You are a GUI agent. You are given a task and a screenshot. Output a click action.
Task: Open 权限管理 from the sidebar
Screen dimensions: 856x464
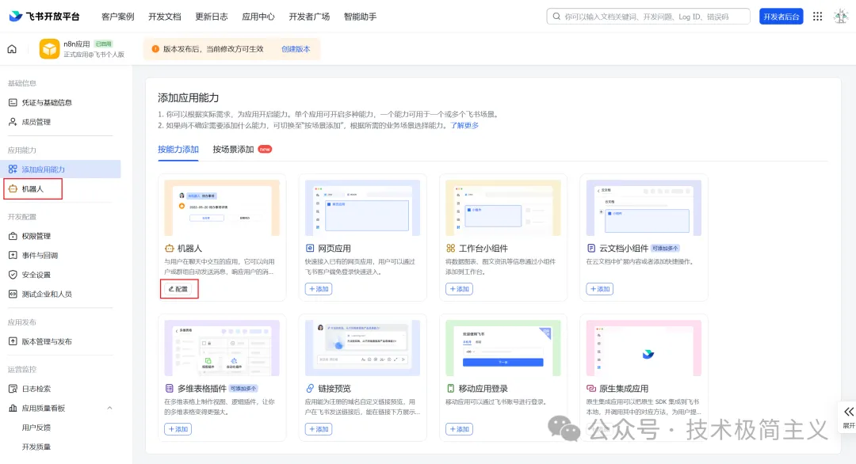(x=38, y=236)
